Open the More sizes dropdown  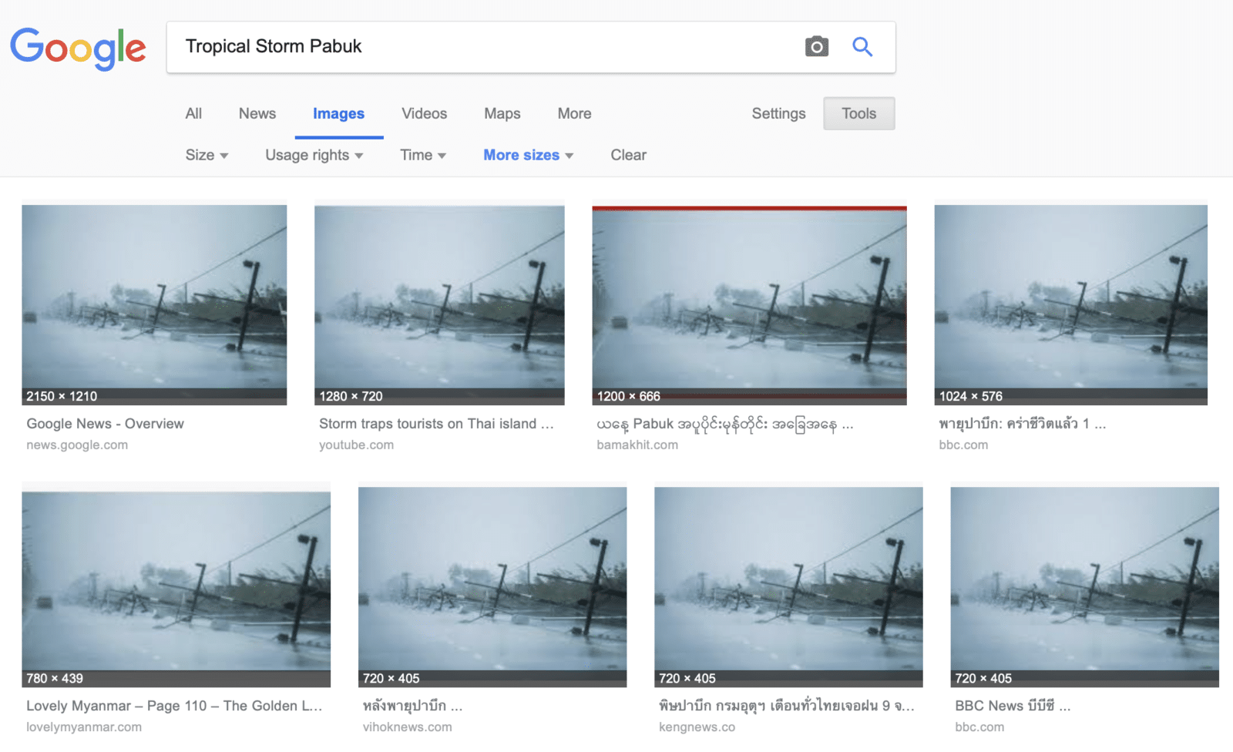tap(528, 155)
